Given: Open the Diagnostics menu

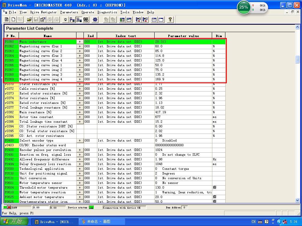Looking at the screenshot, I should 107,12.
